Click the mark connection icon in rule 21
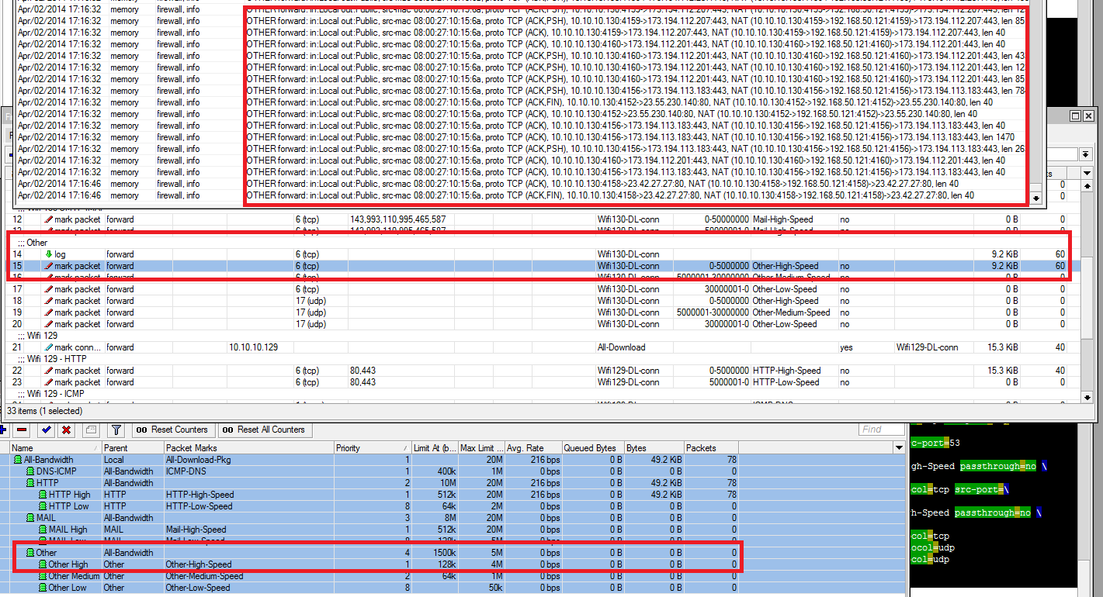 point(49,347)
